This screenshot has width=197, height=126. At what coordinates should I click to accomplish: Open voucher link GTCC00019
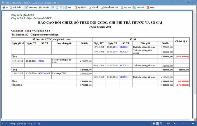pos(44,73)
